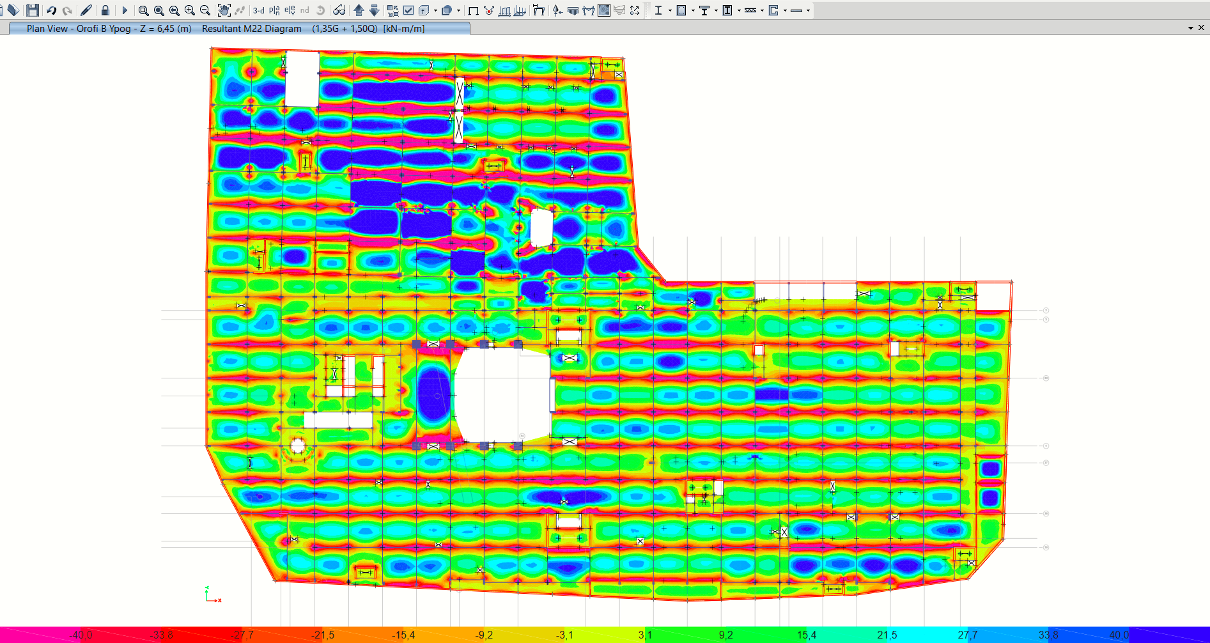Expand the 3D box view dropdown arrow
1210x643 pixels.
click(435, 10)
